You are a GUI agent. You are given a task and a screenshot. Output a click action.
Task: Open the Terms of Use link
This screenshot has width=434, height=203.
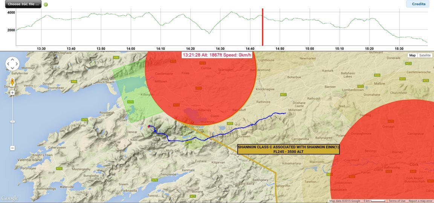pyautogui.click(x=397, y=201)
